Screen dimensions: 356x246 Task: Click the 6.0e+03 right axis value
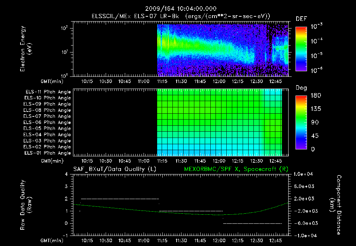(304, 187)
